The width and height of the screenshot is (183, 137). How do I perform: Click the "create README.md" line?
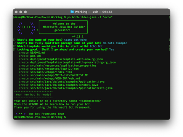[32, 53]
